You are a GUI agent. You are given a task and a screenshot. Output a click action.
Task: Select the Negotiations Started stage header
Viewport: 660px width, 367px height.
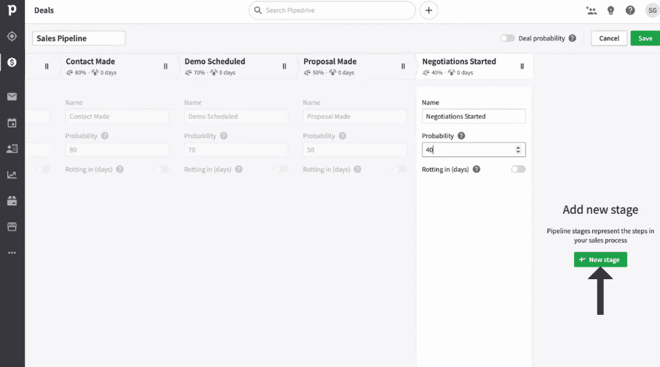[473, 66]
